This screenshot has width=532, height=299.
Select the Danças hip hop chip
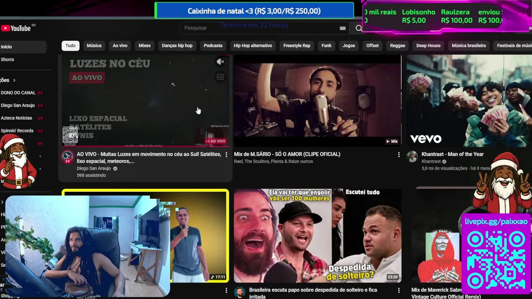pos(177,46)
